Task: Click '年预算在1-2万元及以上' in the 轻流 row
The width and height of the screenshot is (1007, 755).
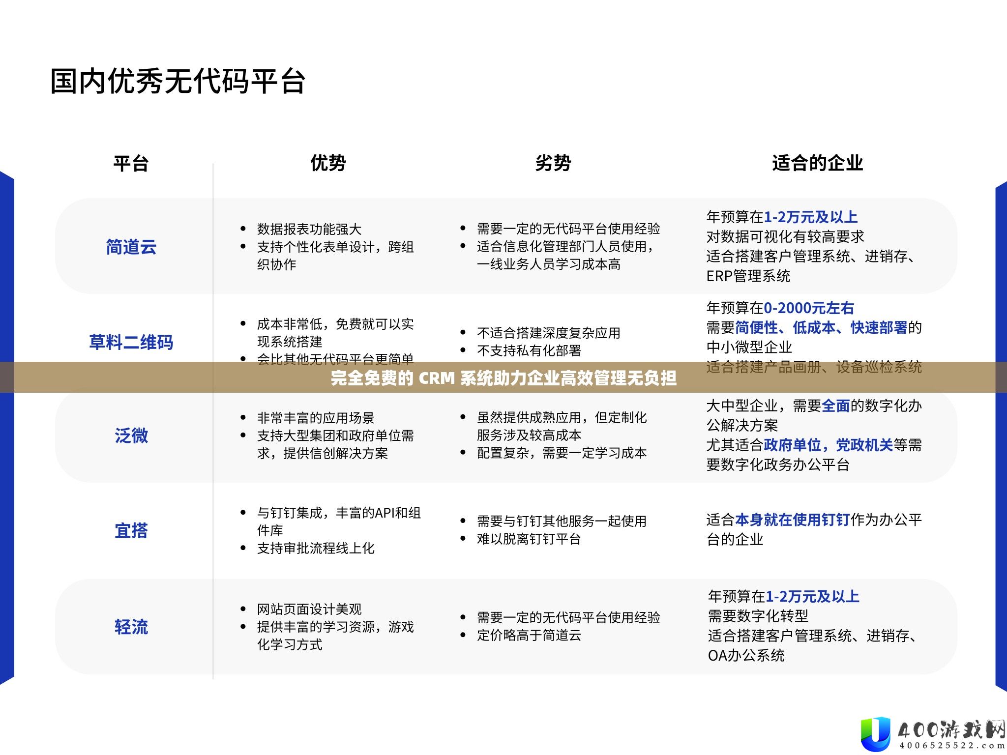Action: pos(783,596)
